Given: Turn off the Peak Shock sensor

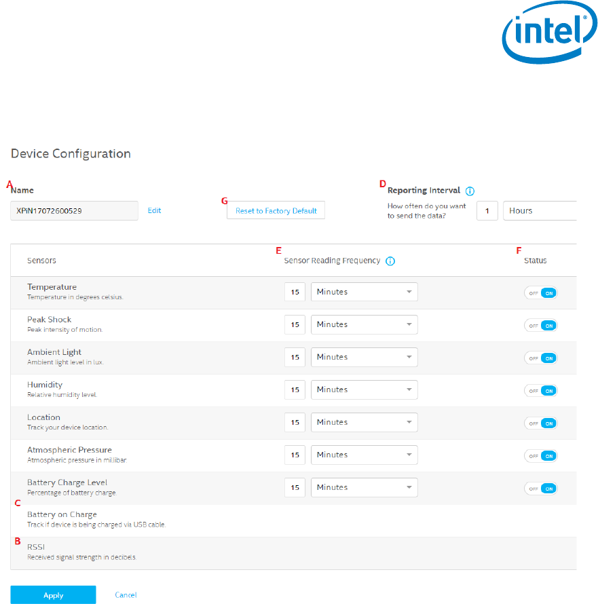Looking at the screenshot, I should point(541,325).
